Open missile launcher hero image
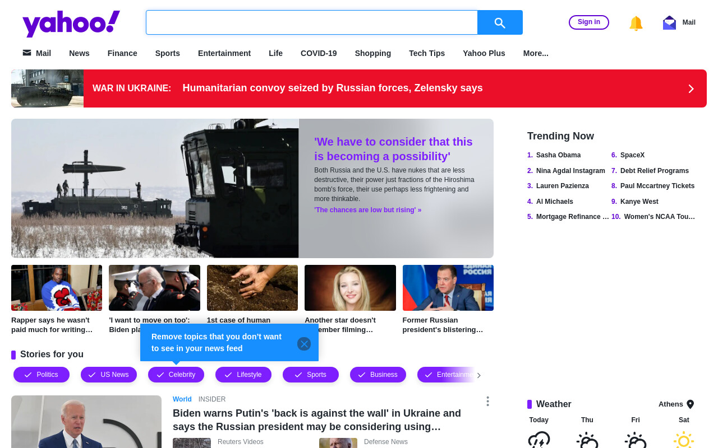718x448 pixels. (155, 188)
